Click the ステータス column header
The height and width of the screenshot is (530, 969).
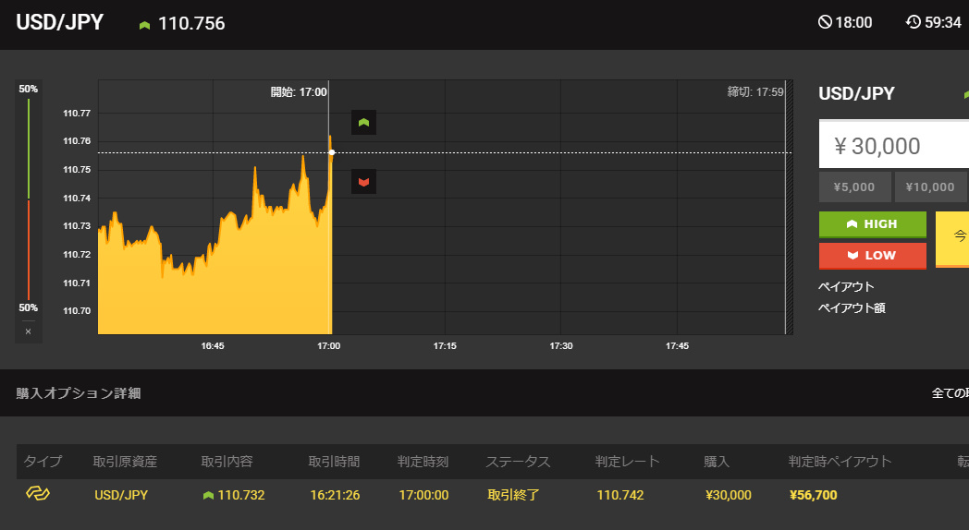518,462
